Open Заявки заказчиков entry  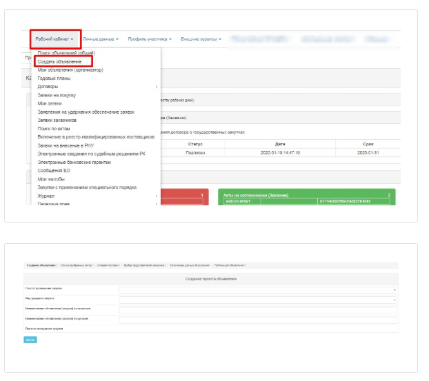point(58,122)
